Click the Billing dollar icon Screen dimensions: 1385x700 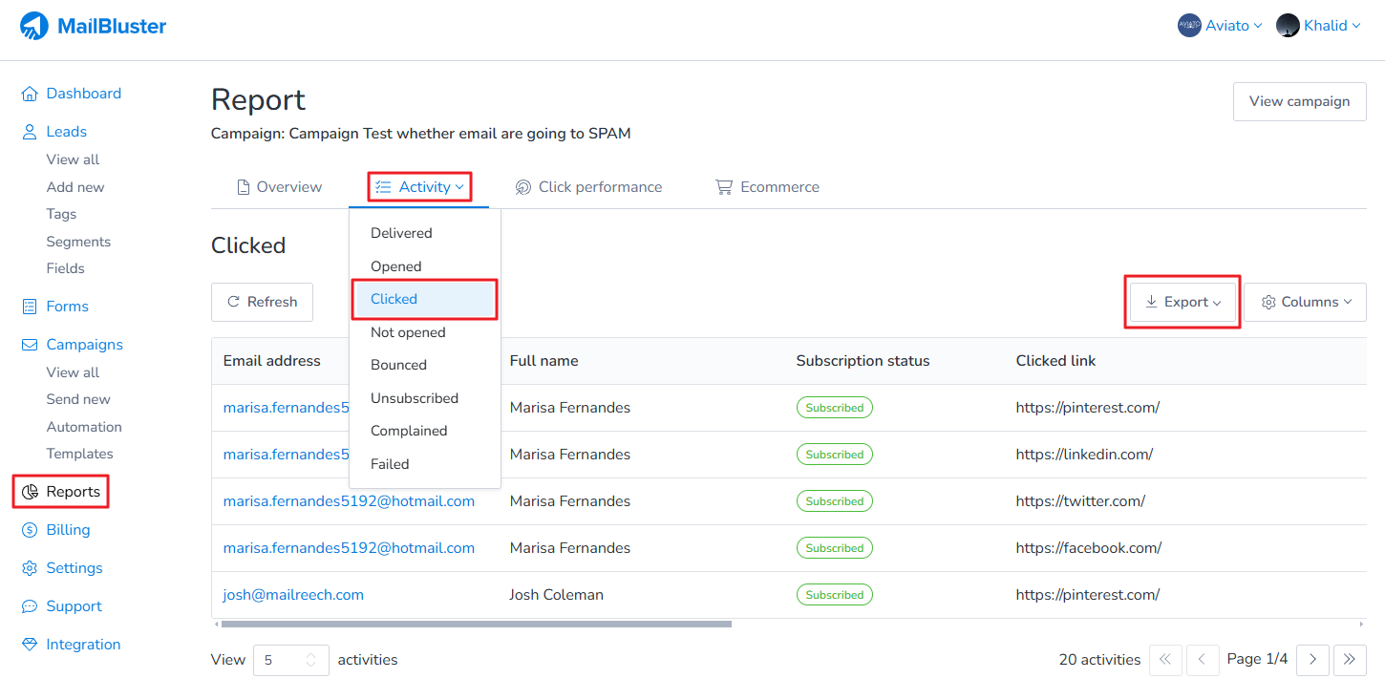30,530
